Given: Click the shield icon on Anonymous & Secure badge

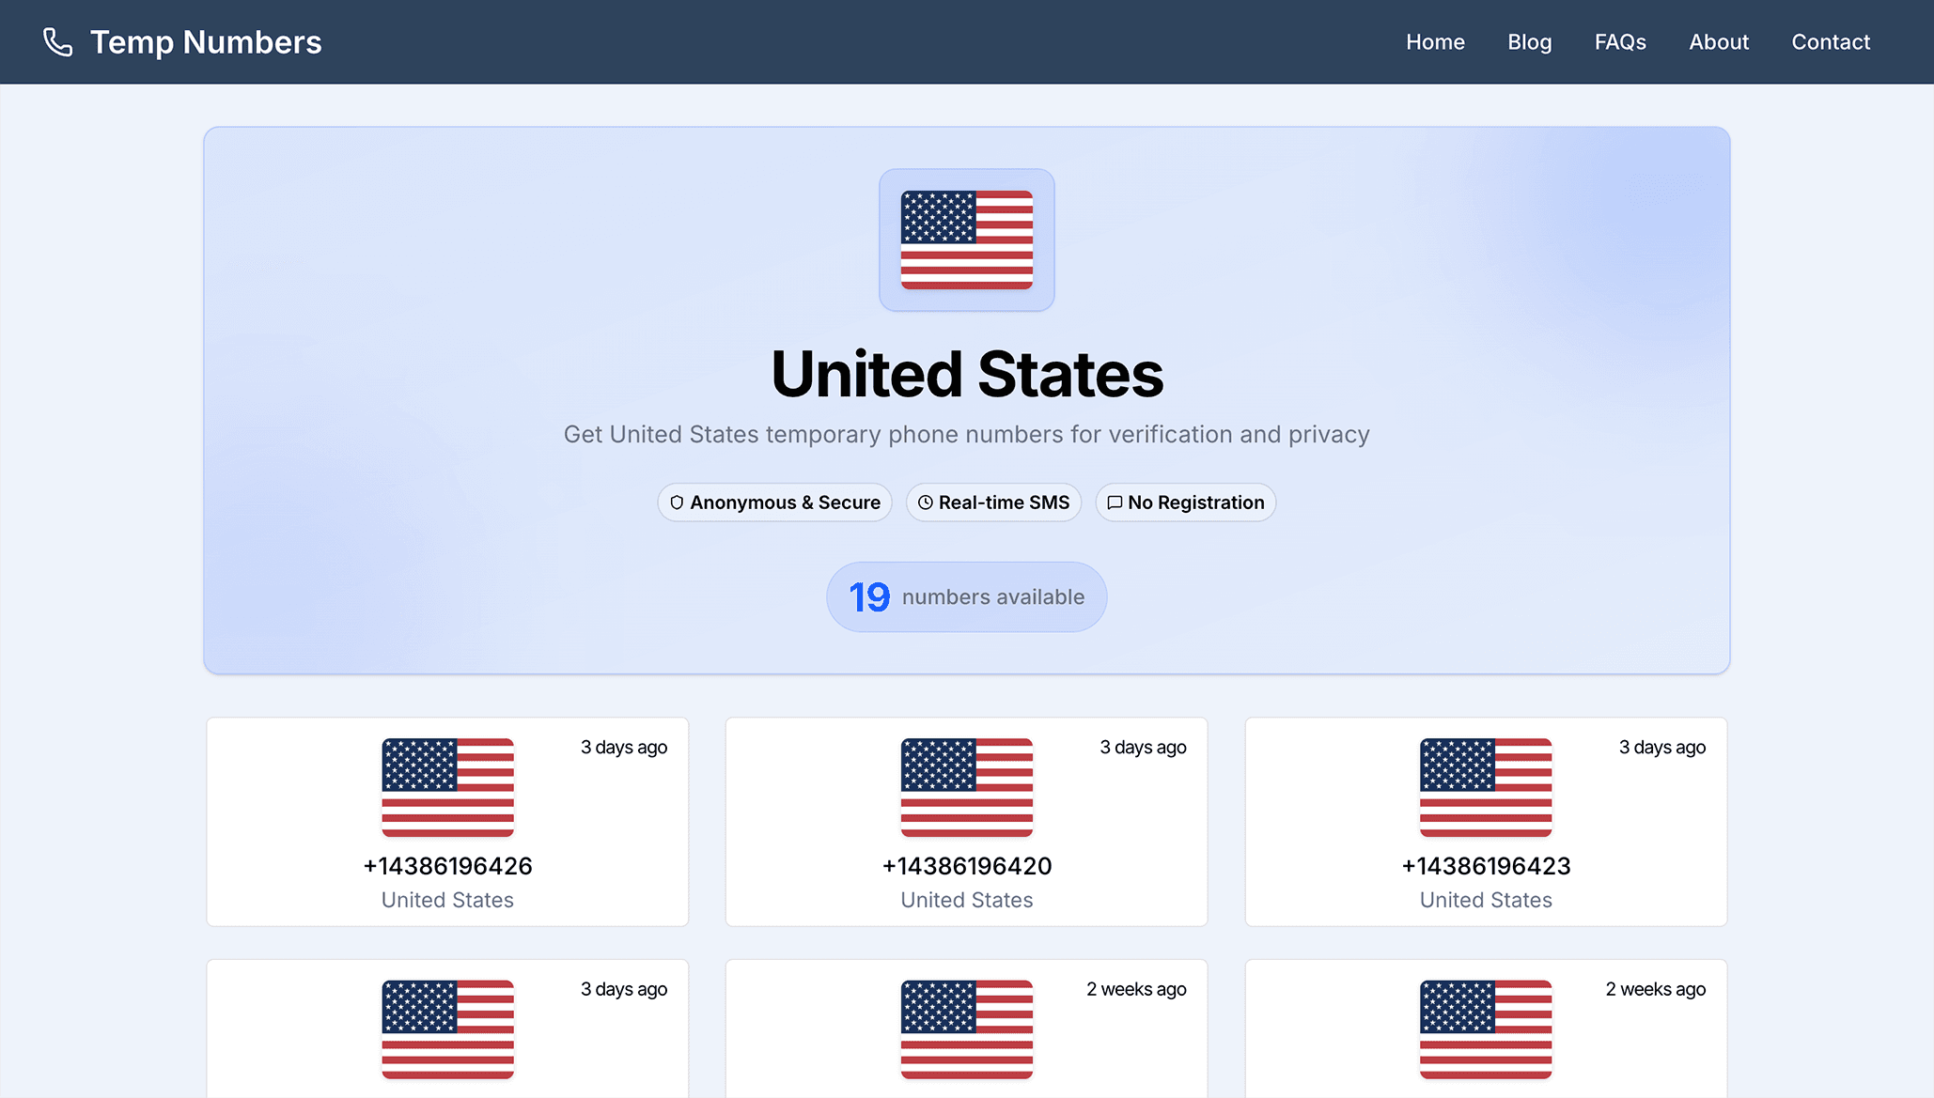Looking at the screenshot, I should [677, 503].
